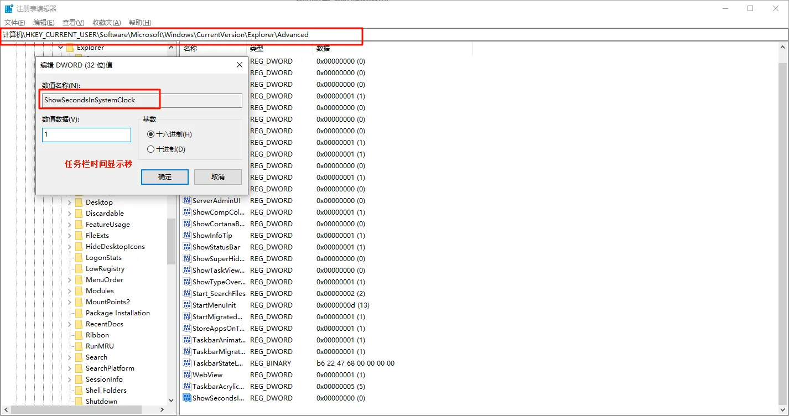The image size is (789, 416).
Task: Click the ServerAdminUI value icon
Action: [187, 201]
